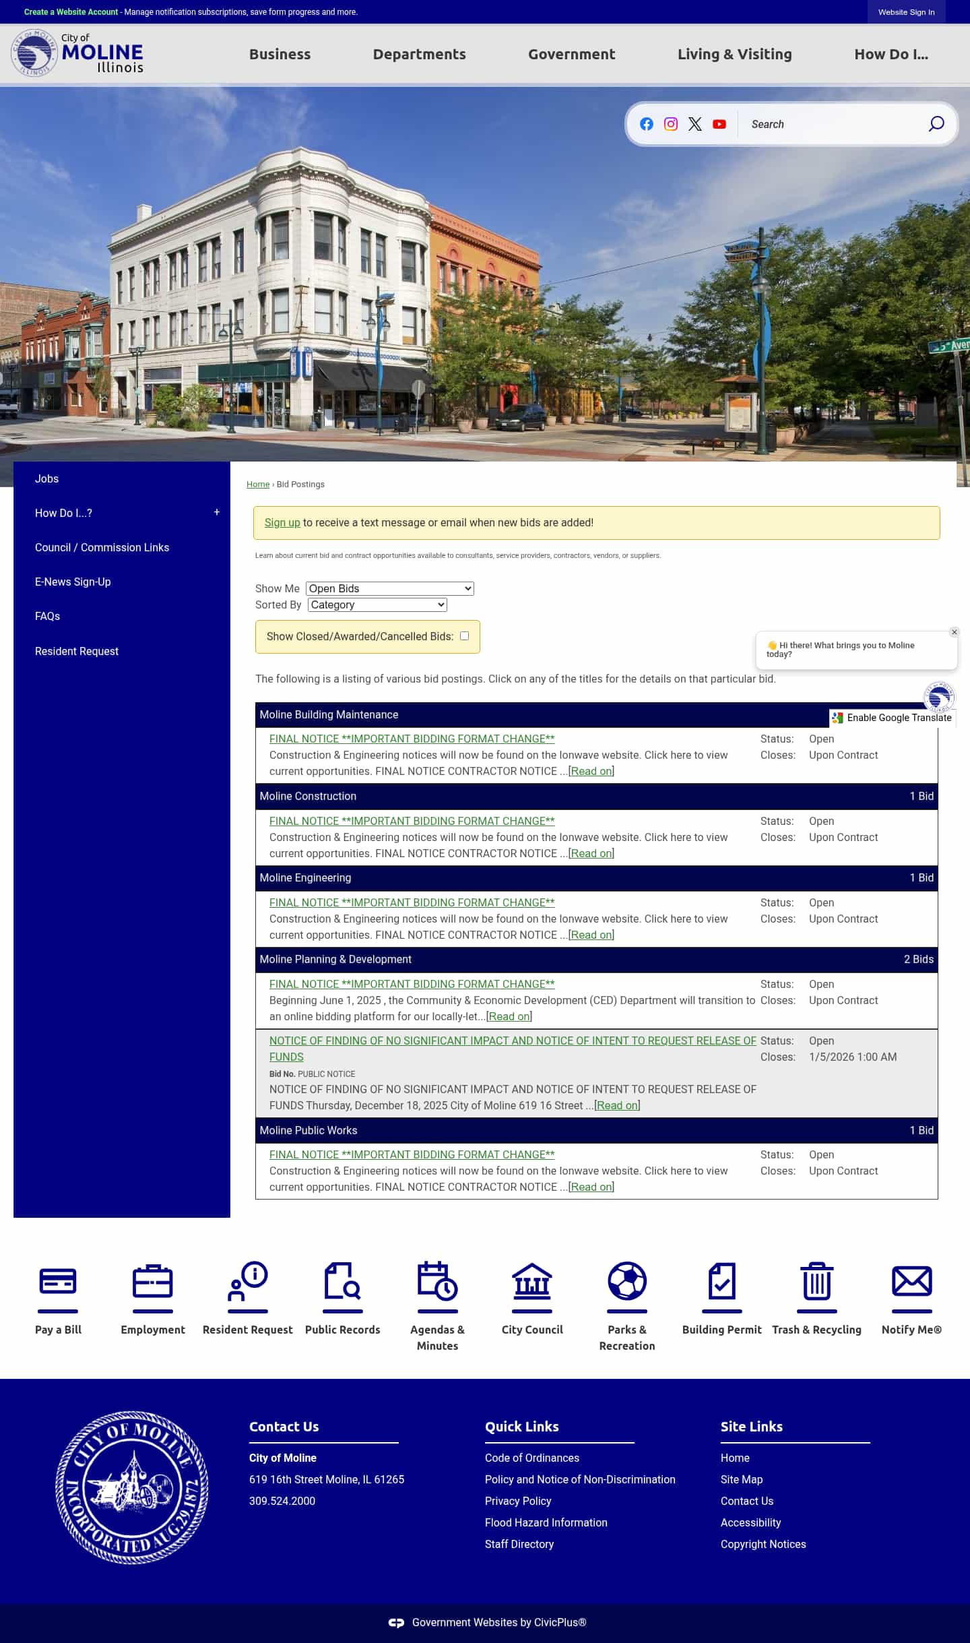Viewport: 970px width, 1643px height.
Task: Click the Moline Planning & Development category header
Action: click(x=597, y=959)
